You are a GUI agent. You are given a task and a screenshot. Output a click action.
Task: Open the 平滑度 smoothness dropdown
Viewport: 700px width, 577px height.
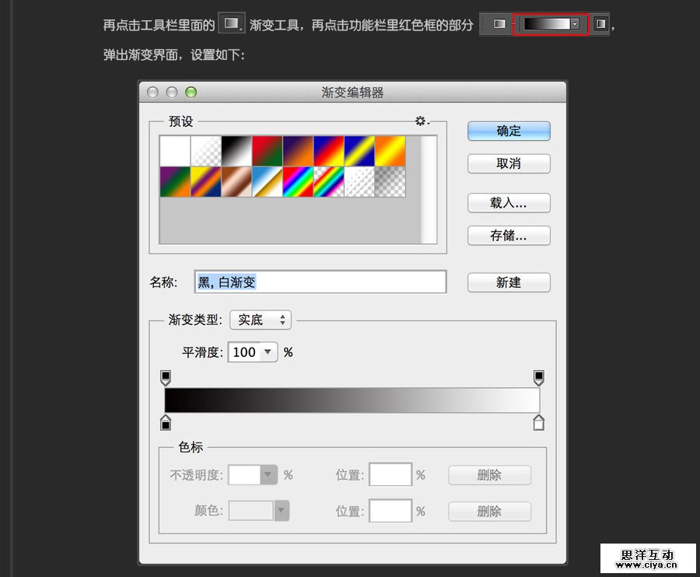pyautogui.click(x=250, y=351)
